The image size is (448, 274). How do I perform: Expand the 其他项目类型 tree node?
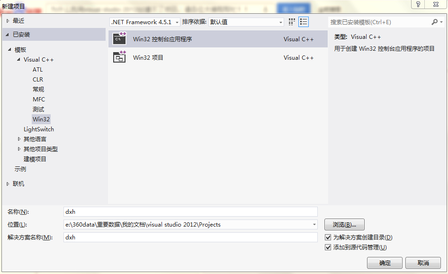[x=19, y=149]
